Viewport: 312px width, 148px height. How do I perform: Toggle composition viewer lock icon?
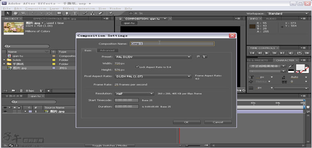point(120,18)
